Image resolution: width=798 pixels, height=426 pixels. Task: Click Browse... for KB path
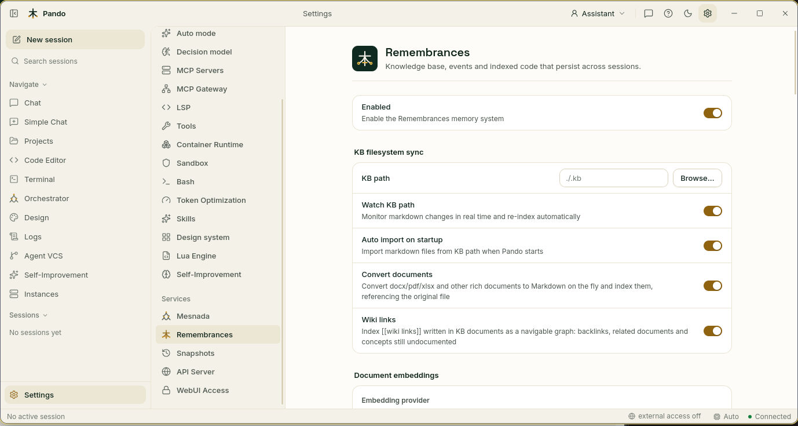point(697,178)
